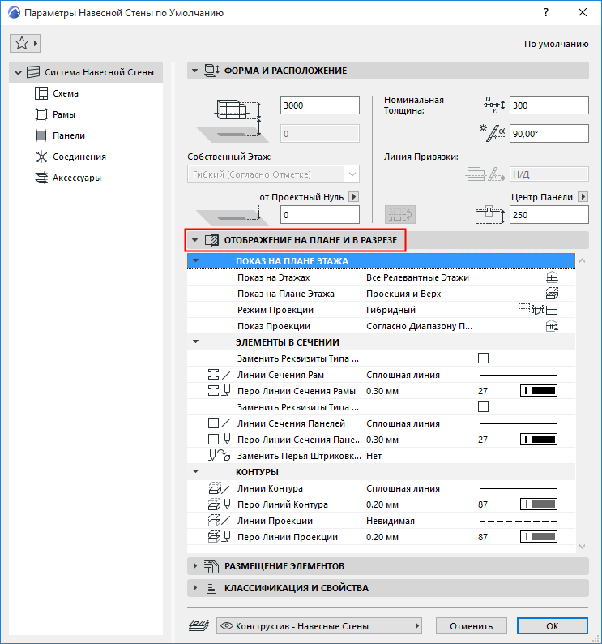The width and height of the screenshot is (602, 644).
Task: Click the Показ на Плане Этажа icon
Action: [552, 294]
